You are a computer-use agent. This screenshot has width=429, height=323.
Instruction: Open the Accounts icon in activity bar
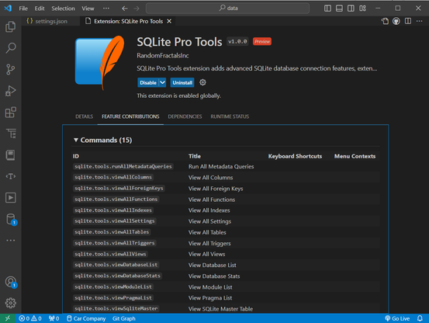tap(11, 282)
